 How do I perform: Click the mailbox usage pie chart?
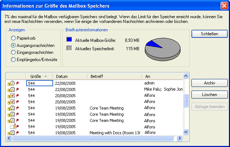click(163, 49)
